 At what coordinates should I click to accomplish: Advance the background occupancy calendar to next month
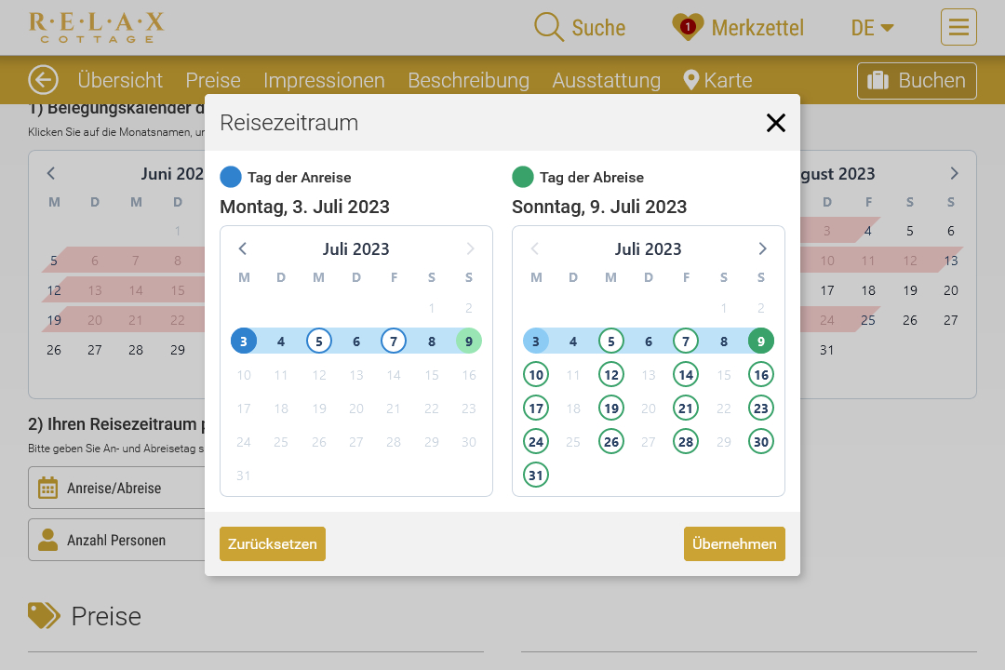coord(954,174)
